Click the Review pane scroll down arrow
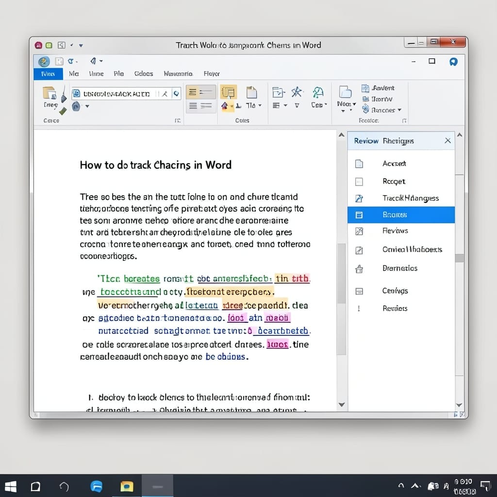 click(x=459, y=405)
